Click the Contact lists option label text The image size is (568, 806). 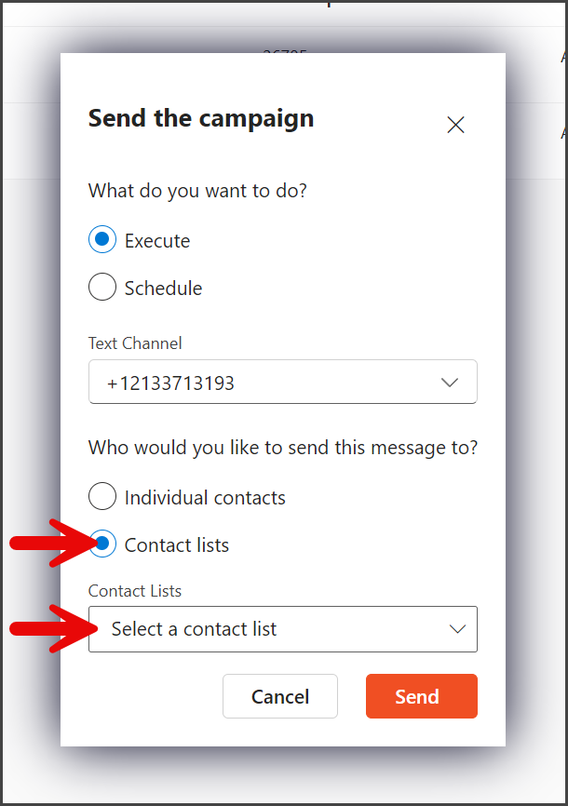[177, 545]
